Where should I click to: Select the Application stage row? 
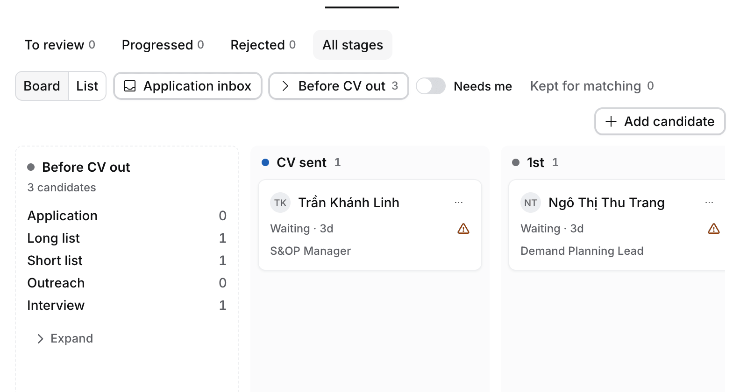(x=127, y=216)
